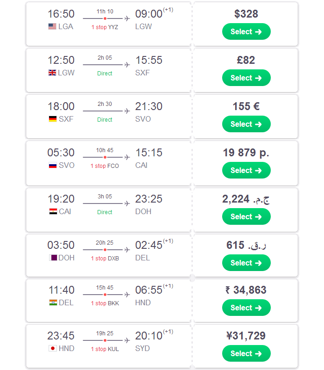Click the 1 stop KUL layover label

tap(105, 349)
